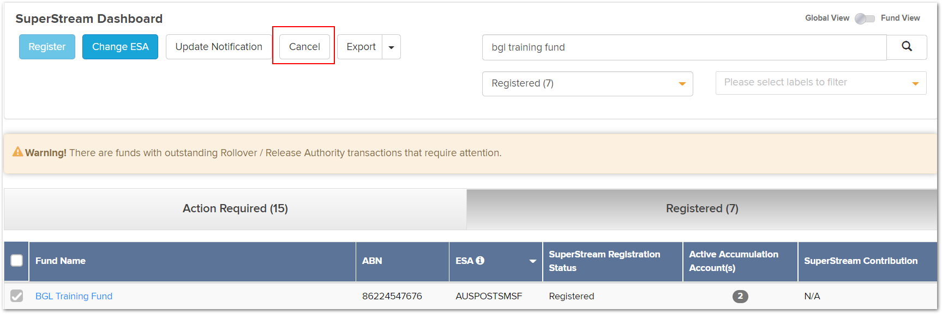The width and height of the screenshot is (942, 314).
Task: Uncheck the BGL Training Fund row checkbox
Action: click(x=16, y=296)
